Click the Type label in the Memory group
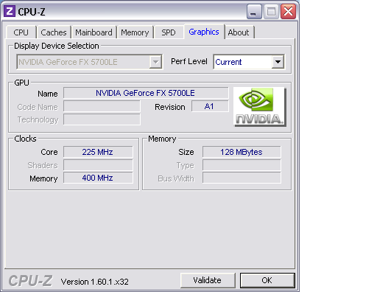 pos(186,166)
